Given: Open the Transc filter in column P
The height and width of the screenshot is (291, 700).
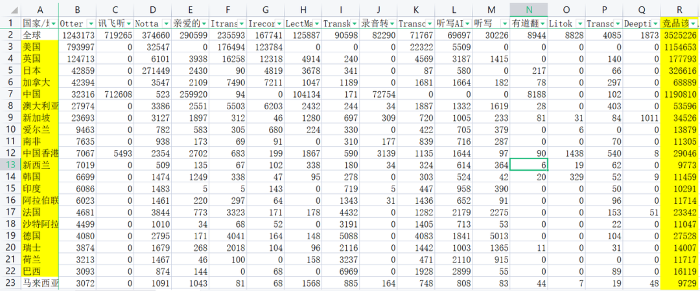Looking at the screenshot, I should click(618, 23).
